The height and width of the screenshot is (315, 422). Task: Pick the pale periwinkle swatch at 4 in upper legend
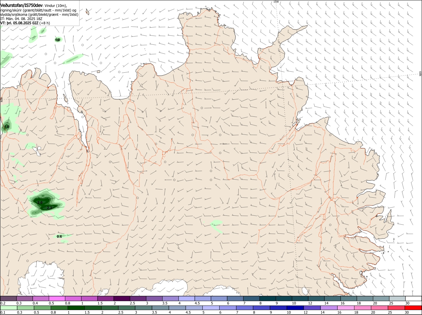tap(187, 298)
